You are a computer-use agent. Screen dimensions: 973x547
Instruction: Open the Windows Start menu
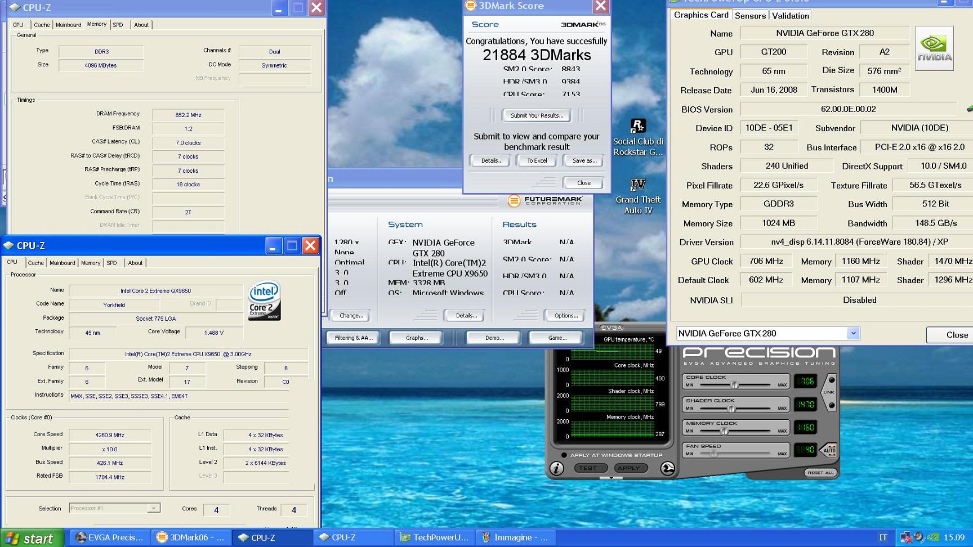(32, 538)
